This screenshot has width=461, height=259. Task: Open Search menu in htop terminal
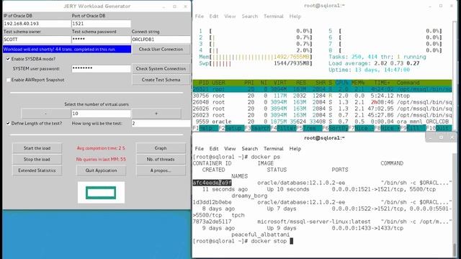click(250, 17)
